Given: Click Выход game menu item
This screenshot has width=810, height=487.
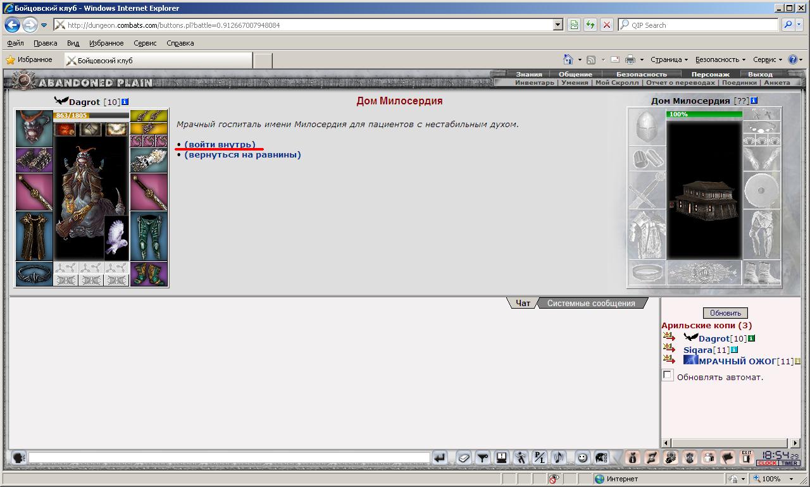Looking at the screenshot, I should click(x=760, y=75).
